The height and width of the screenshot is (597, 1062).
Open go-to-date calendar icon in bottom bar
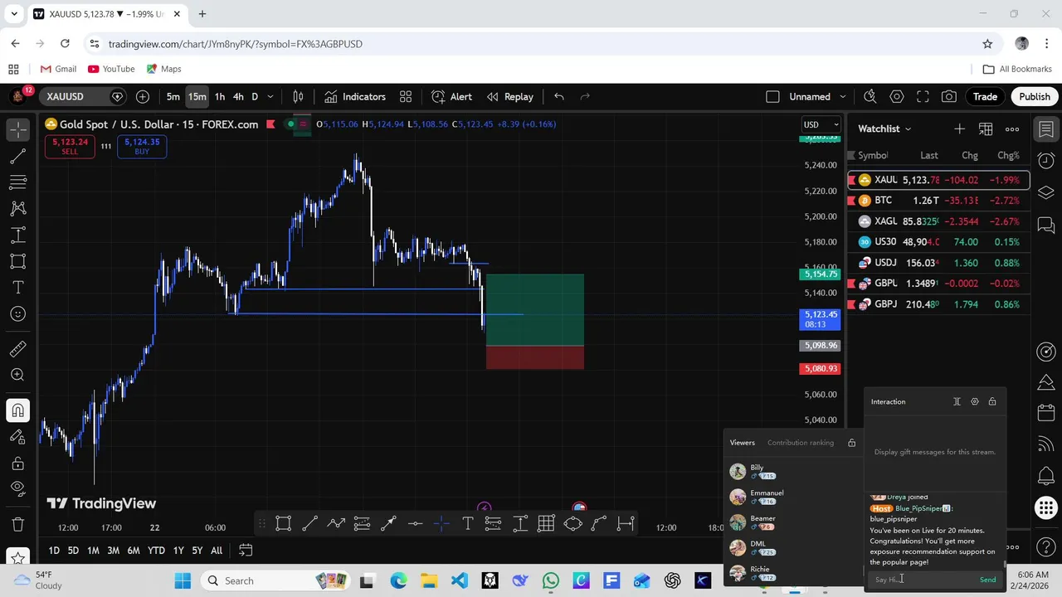click(246, 551)
